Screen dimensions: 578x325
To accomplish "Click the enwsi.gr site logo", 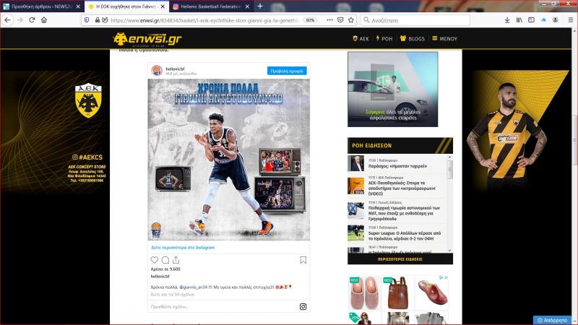I will 147,39.
